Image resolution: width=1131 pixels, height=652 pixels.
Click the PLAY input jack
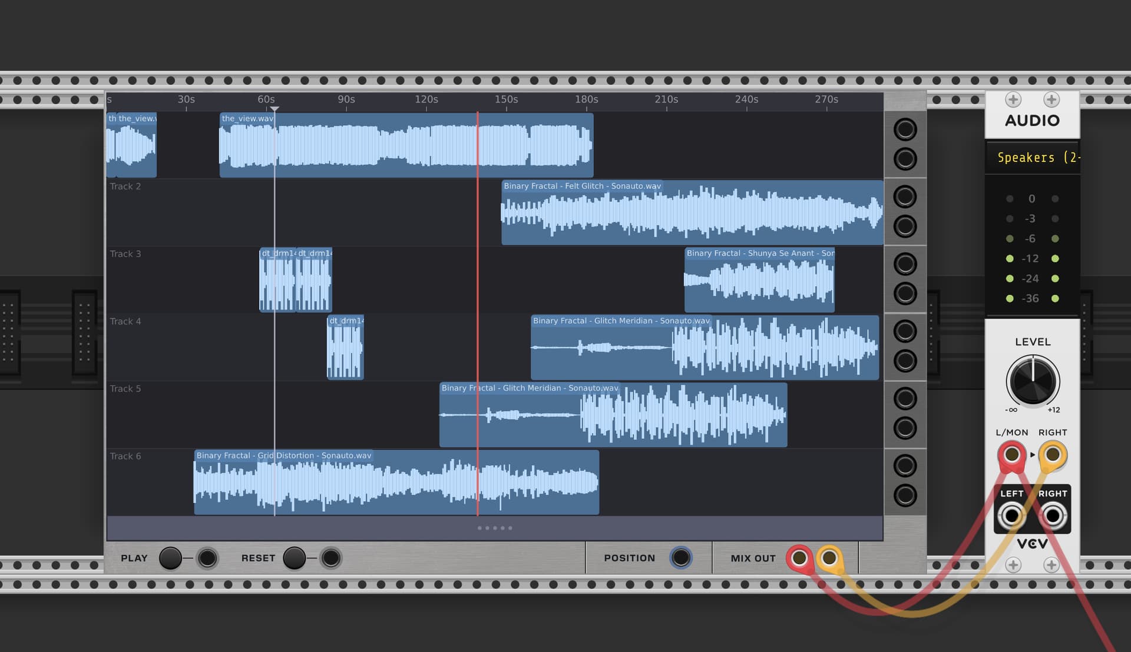tap(207, 558)
